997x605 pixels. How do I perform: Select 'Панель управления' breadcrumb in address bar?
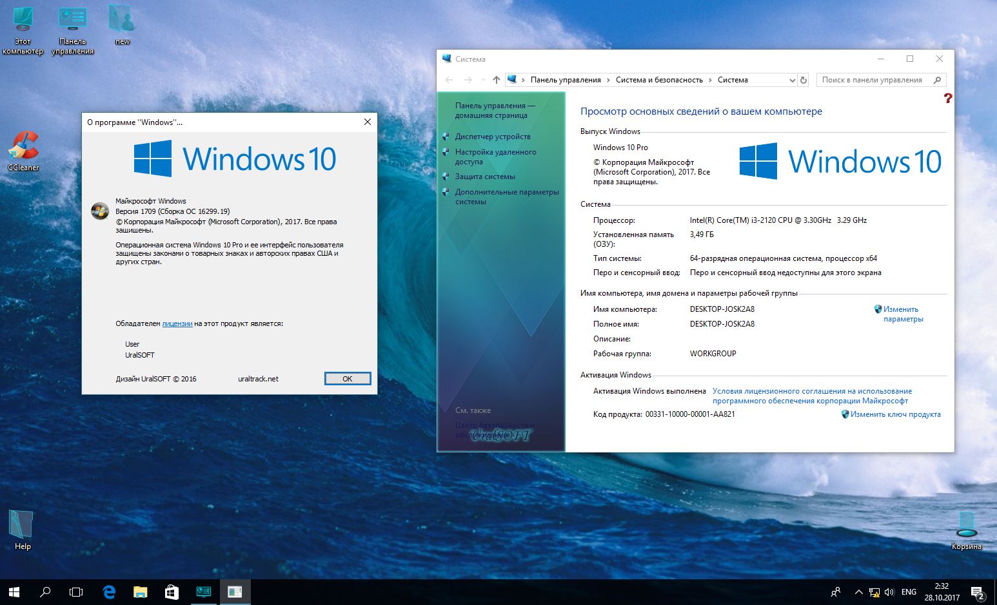(x=566, y=80)
